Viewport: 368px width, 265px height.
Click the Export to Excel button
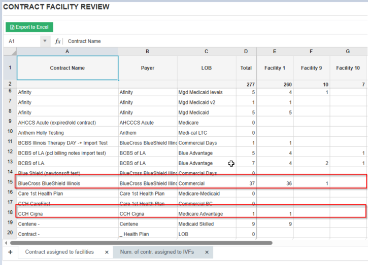click(x=29, y=27)
